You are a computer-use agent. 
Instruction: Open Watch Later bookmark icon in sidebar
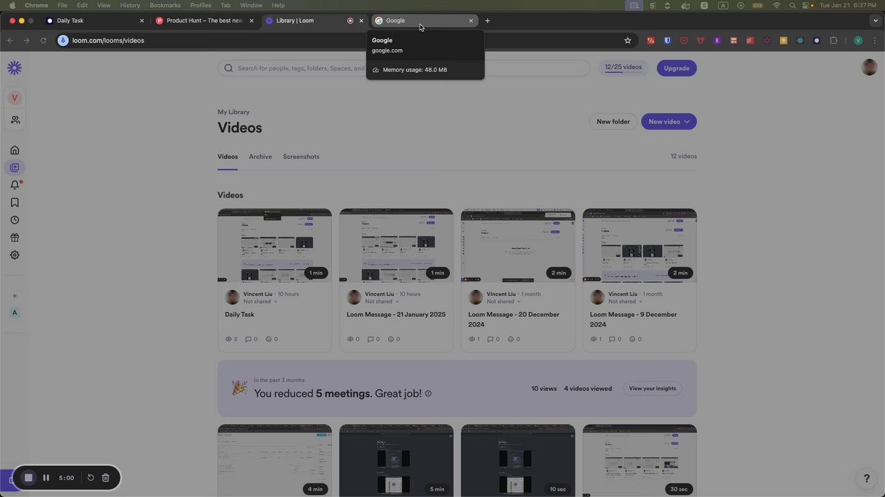tap(15, 202)
